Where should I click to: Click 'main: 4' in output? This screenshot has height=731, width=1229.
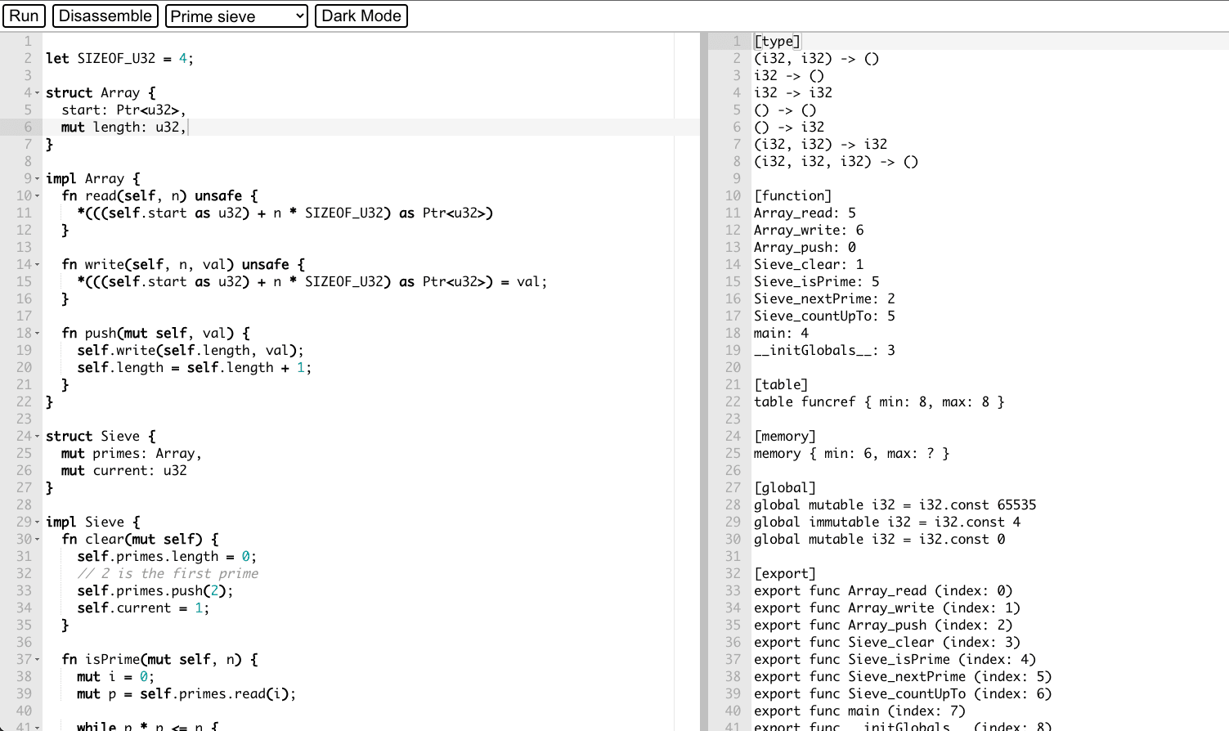(x=781, y=333)
